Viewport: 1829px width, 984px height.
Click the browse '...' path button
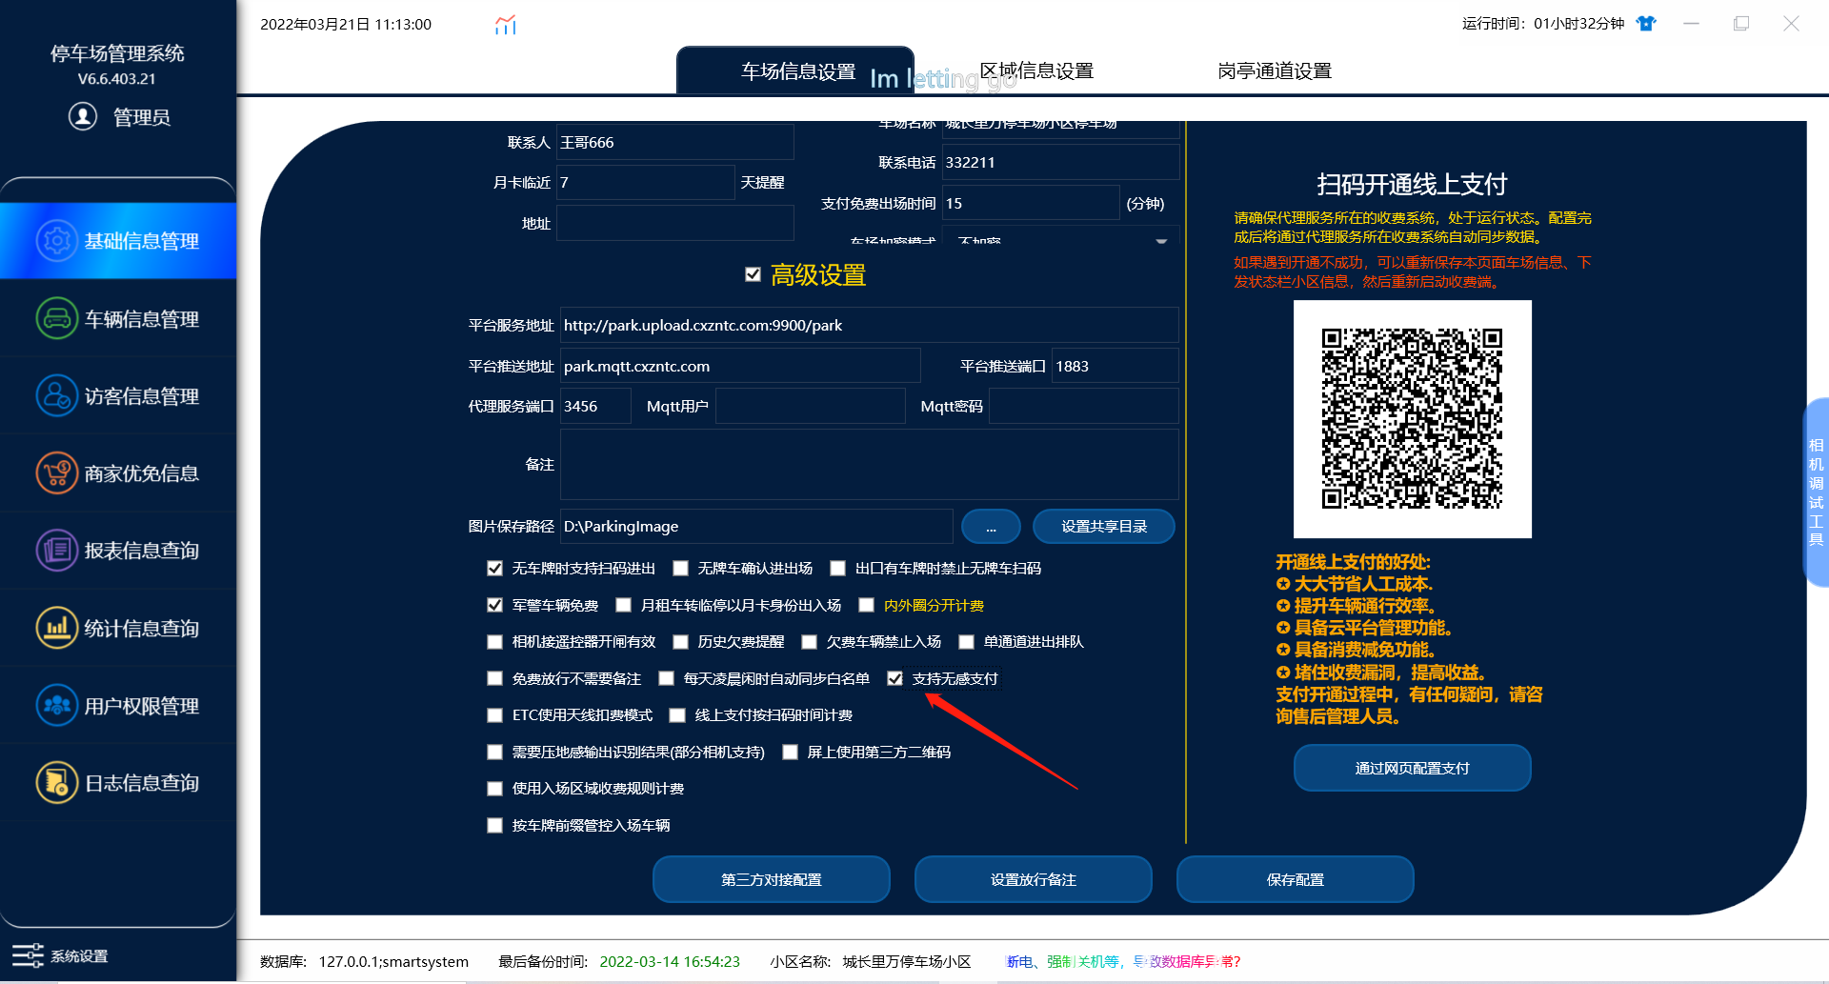tap(991, 526)
